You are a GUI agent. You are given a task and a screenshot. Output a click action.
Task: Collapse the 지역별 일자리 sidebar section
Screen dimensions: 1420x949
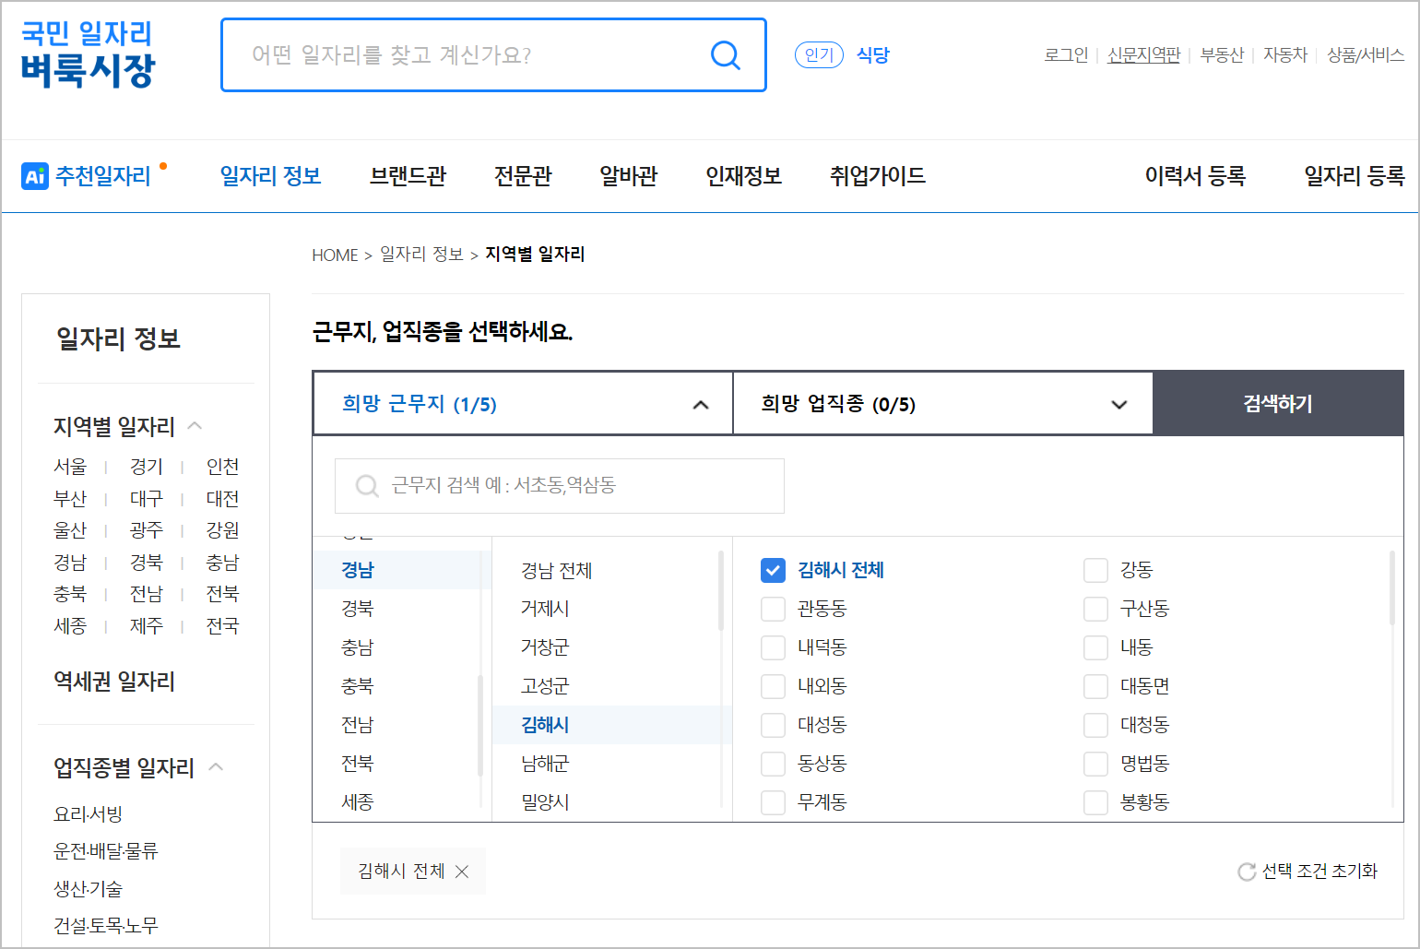[x=195, y=425]
